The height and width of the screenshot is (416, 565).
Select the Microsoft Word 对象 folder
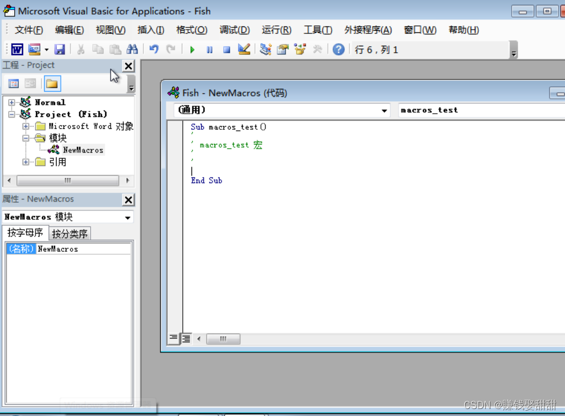(x=91, y=127)
